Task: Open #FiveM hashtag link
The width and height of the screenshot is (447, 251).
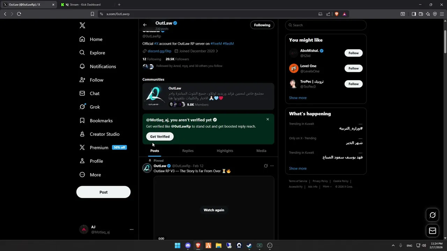Action: (216, 44)
